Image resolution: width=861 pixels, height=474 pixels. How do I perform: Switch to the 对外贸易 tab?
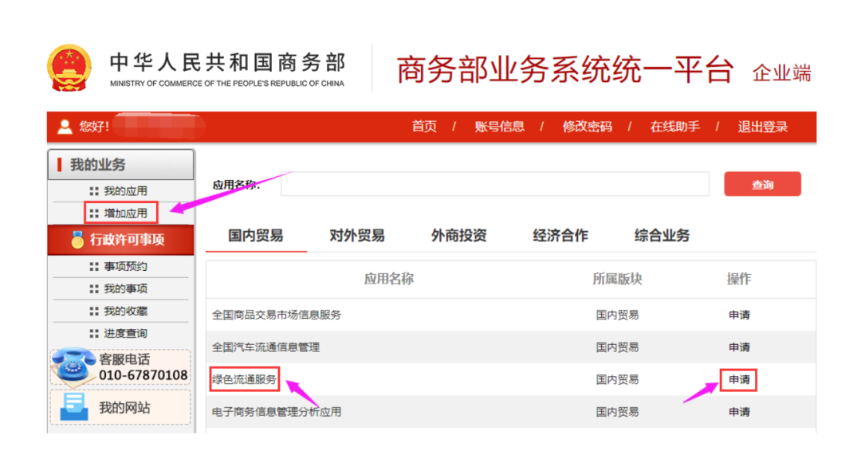click(357, 236)
